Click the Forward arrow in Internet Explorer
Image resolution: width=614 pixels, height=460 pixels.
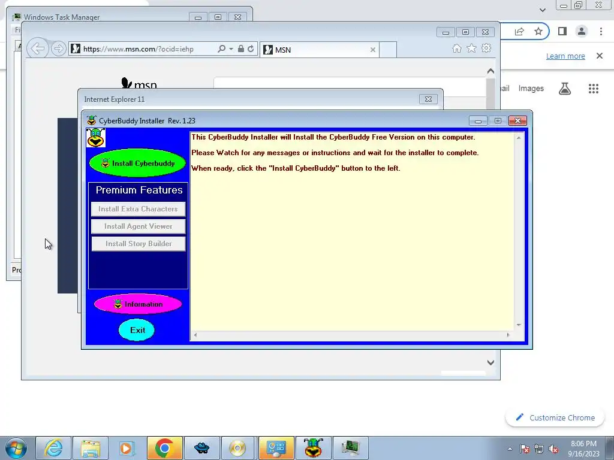point(58,49)
